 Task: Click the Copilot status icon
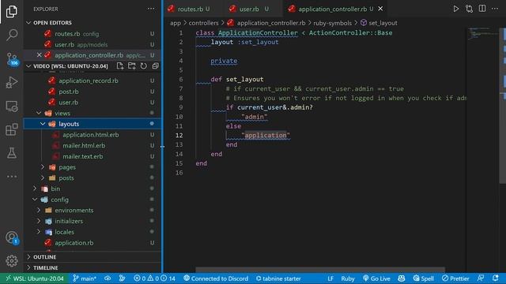(402, 278)
